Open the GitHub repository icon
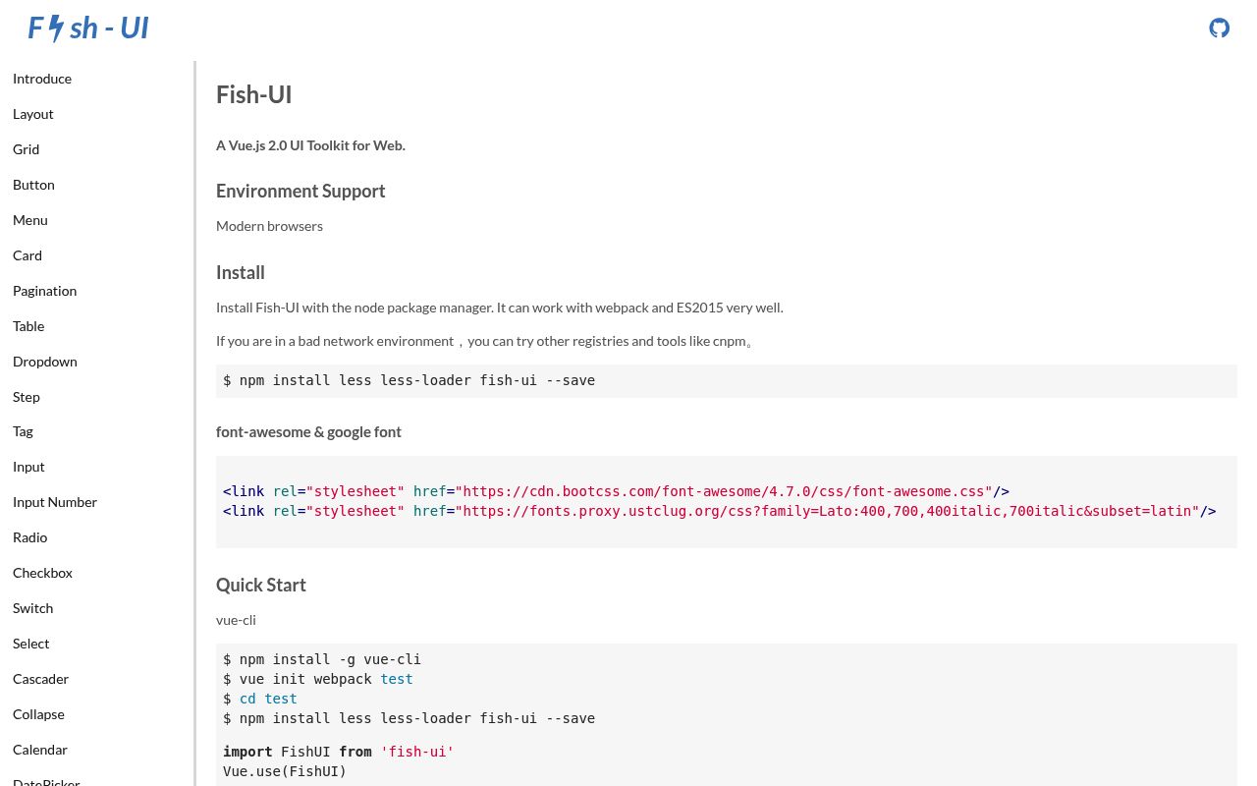1257x786 pixels. point(1219,28)
